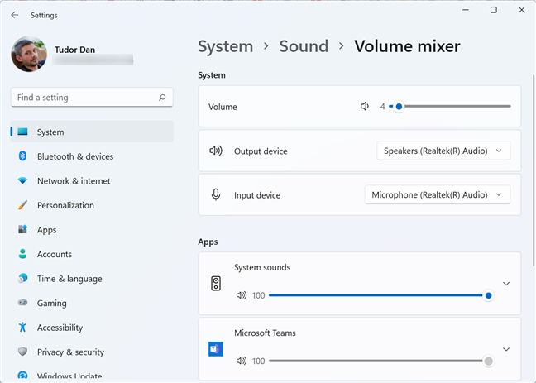Click the Find a setting search box
The height and width of the screenshot is (383, 536).
92,98
